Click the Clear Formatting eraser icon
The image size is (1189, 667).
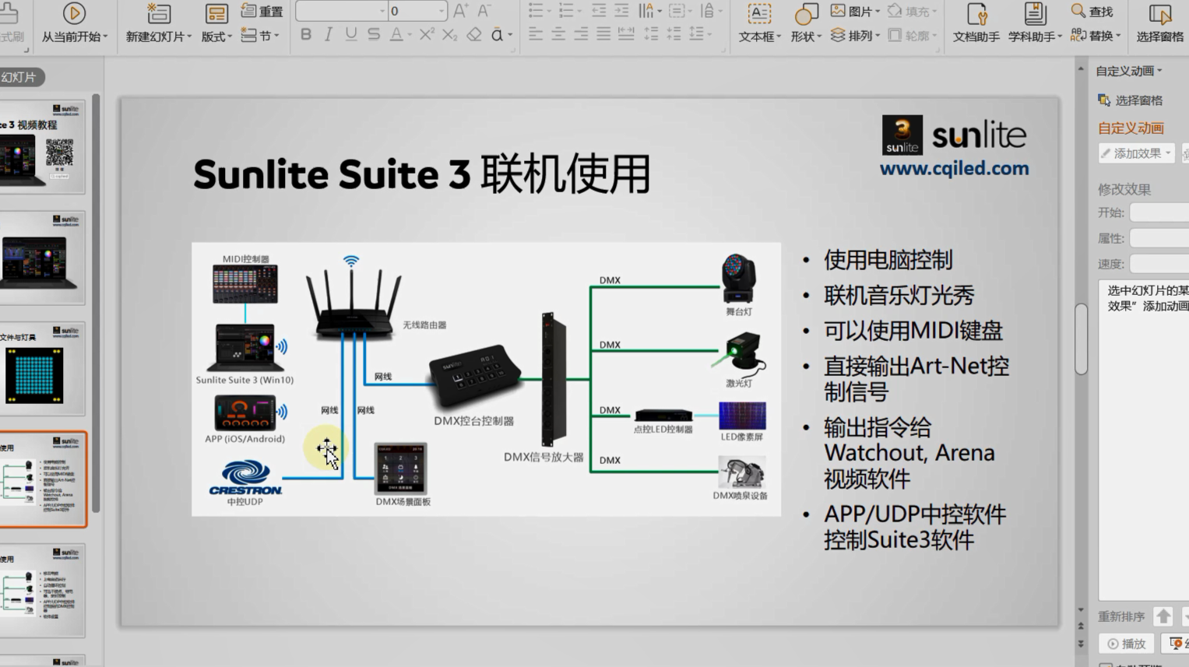(473, 35)
